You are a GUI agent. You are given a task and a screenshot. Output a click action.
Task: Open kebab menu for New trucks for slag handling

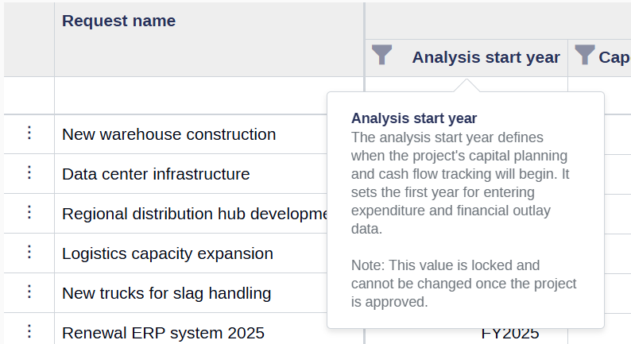tap(29, 292)
